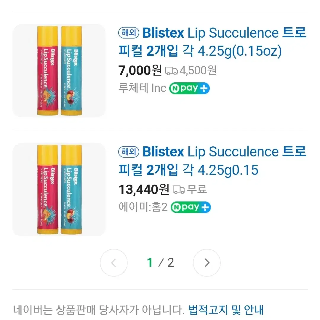Click seller name 루체테 Inc

142,88
